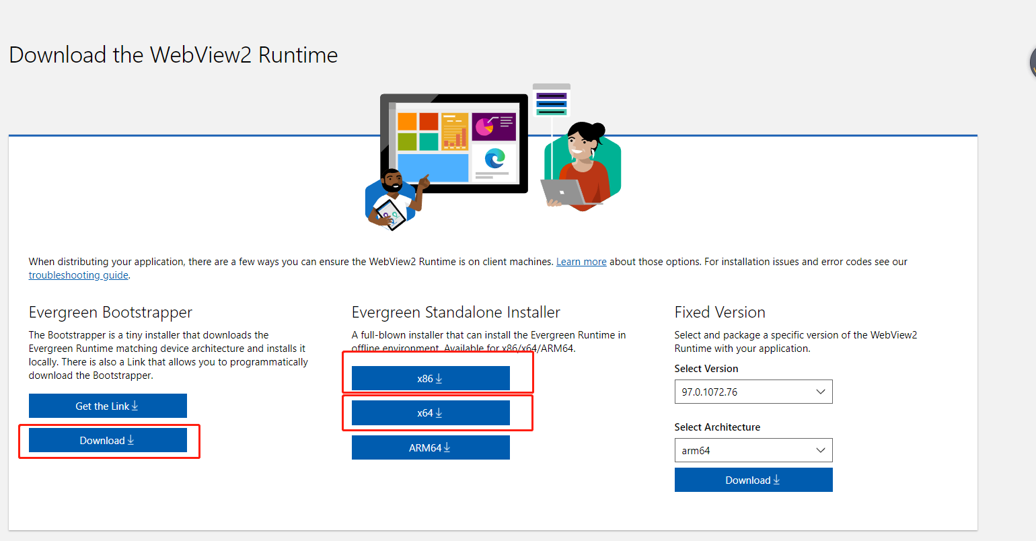Click the circular profile element in the top-right corner
Screen dimensions: 1036x541
point(1032,62)
